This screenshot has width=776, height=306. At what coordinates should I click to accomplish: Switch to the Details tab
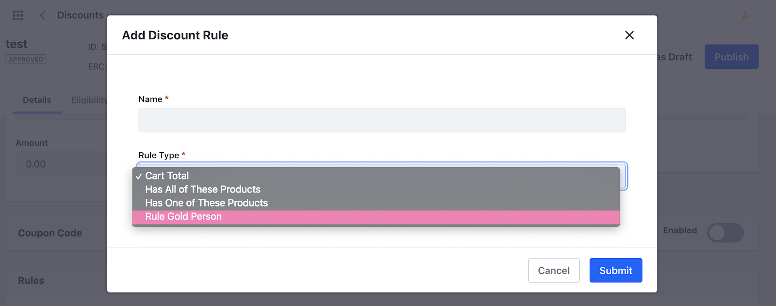point(37,100)
